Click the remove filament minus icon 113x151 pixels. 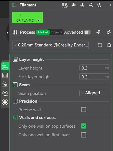click(x=91, y=5)
